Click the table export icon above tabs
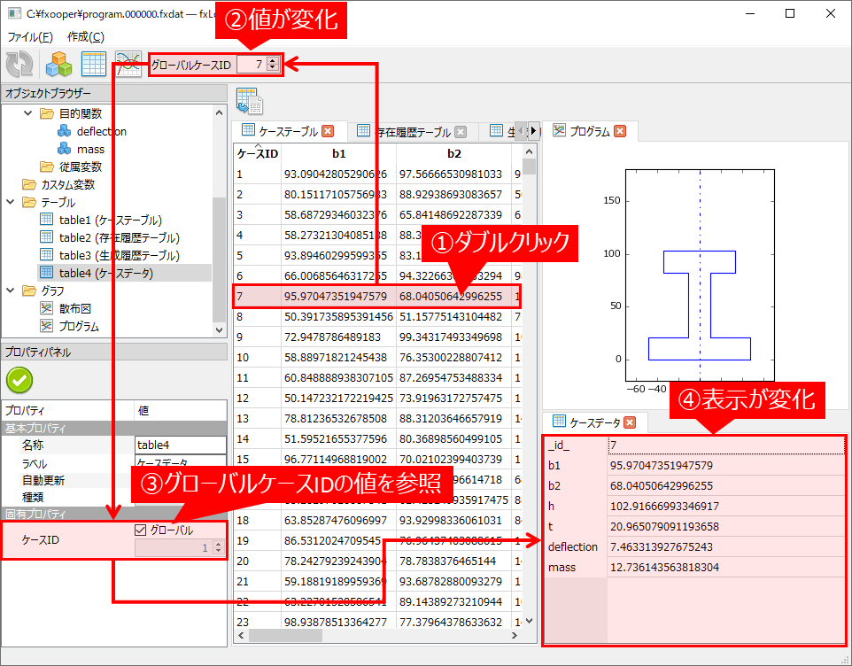Viewport: 852px width, 666px height. (x=248, y=101)
